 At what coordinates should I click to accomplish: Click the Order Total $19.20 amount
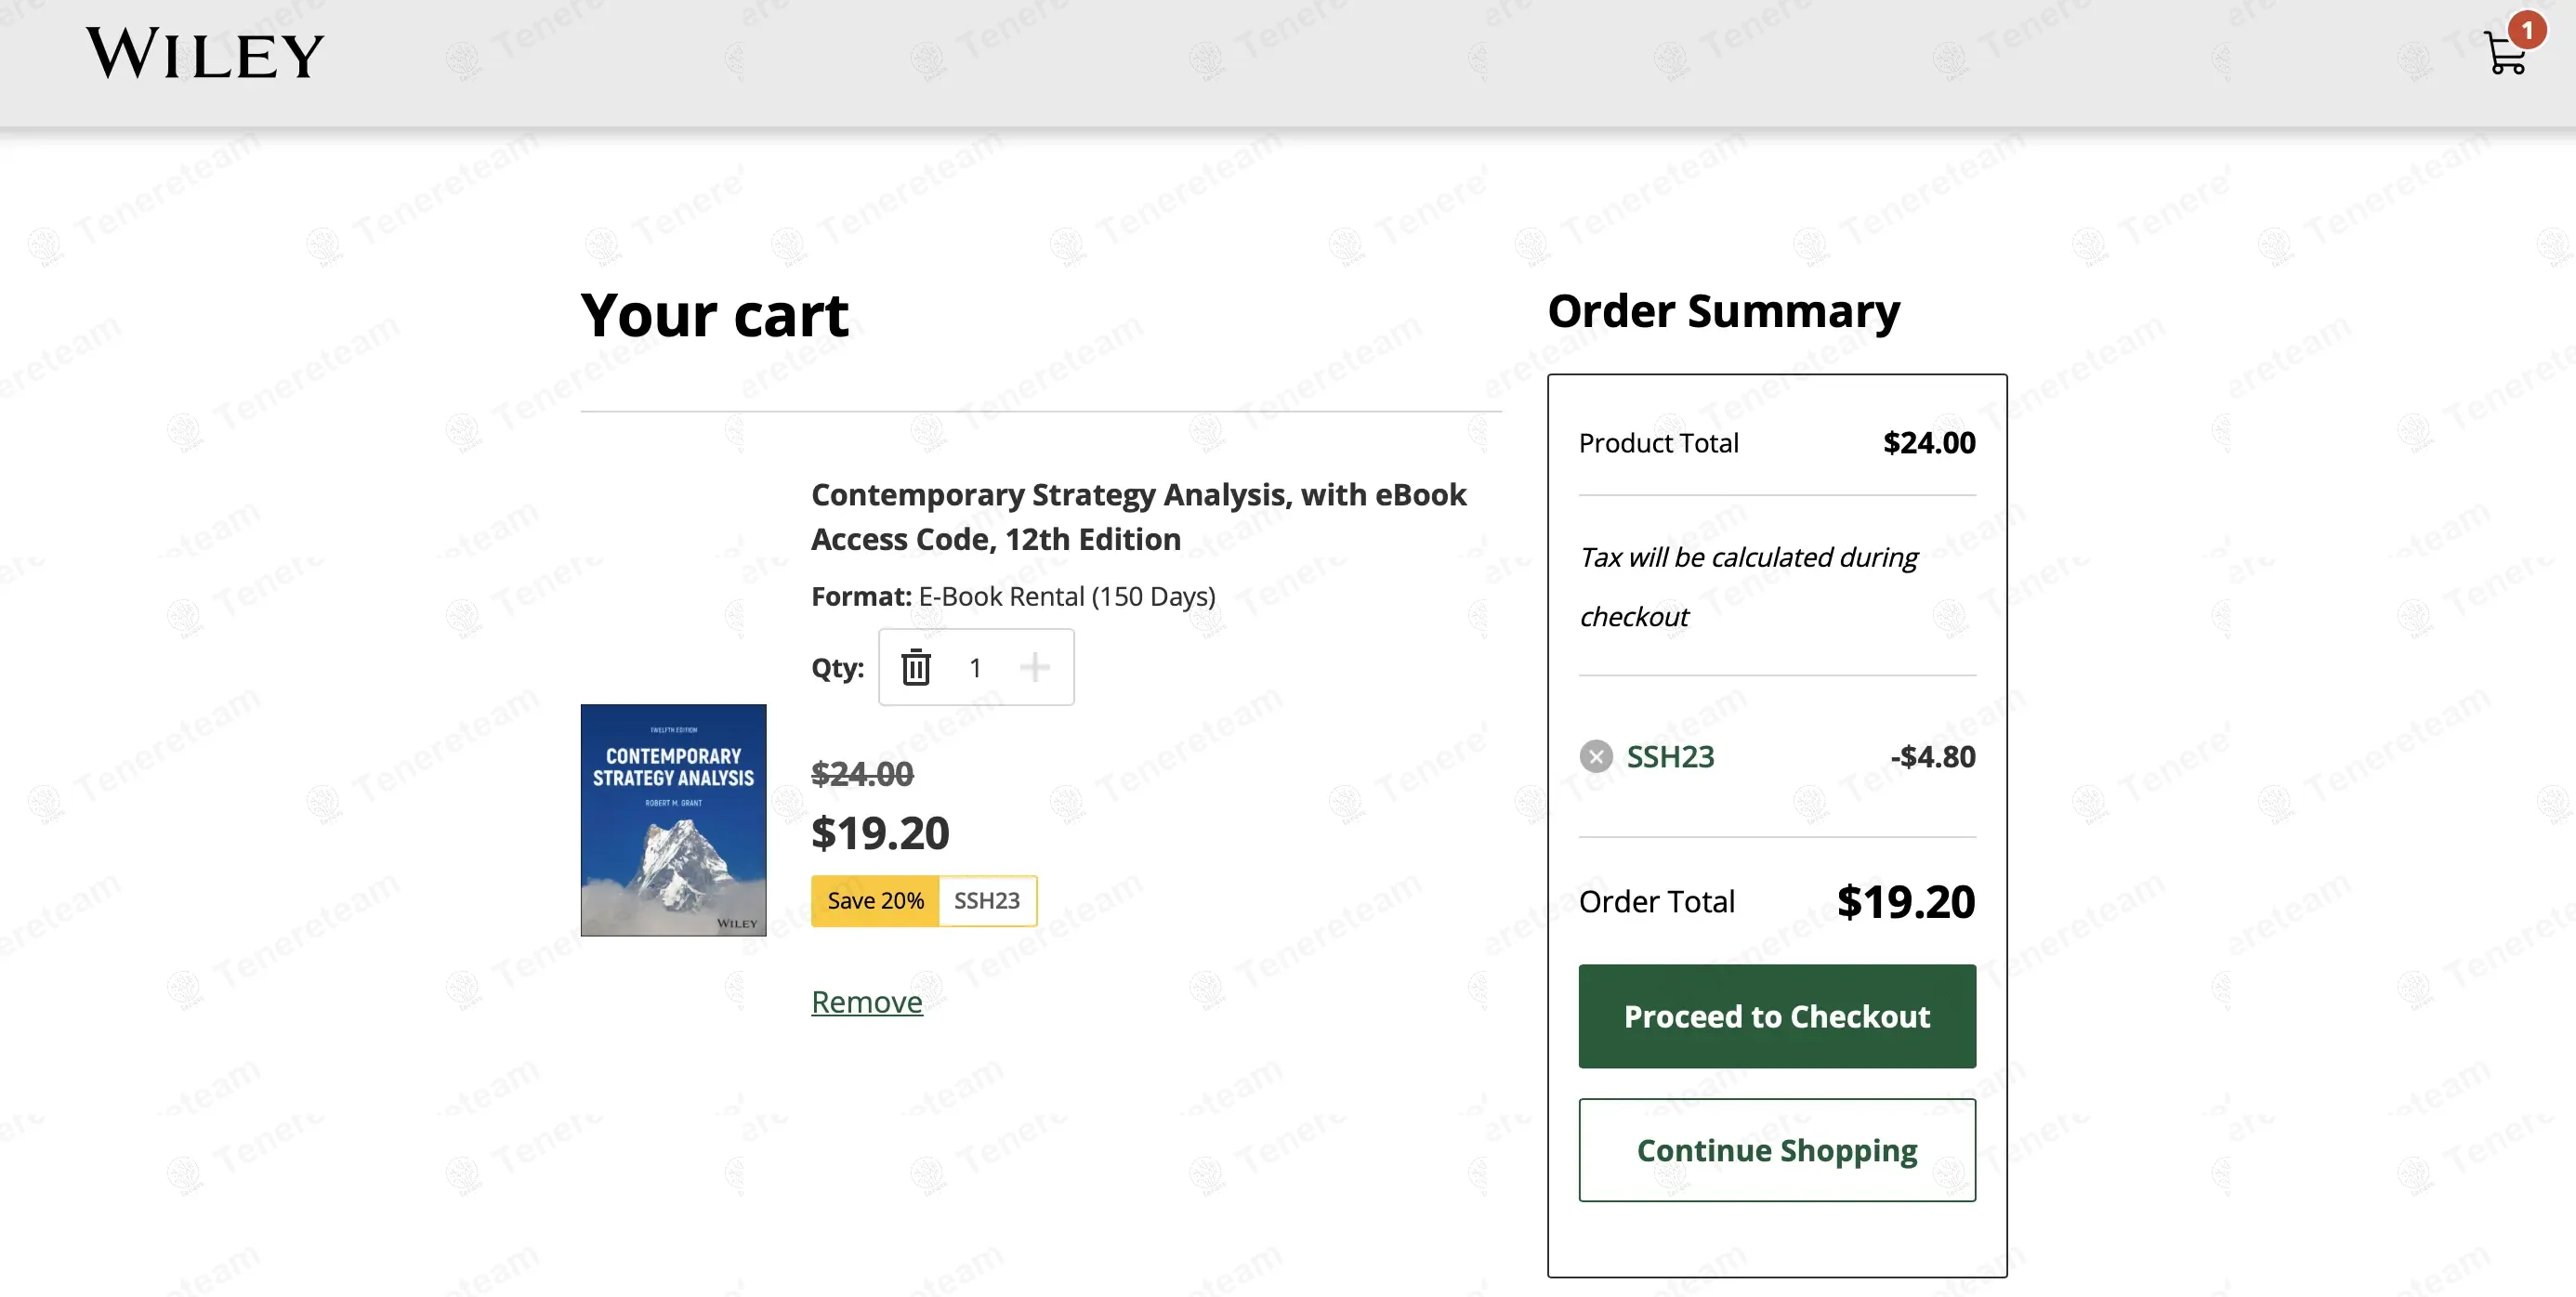[1905, 902]
